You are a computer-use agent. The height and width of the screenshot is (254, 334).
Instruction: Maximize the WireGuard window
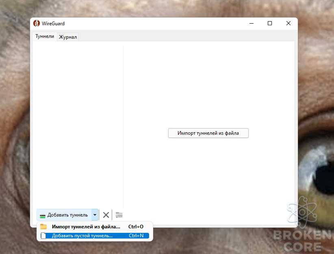click(x=270, y=23)
